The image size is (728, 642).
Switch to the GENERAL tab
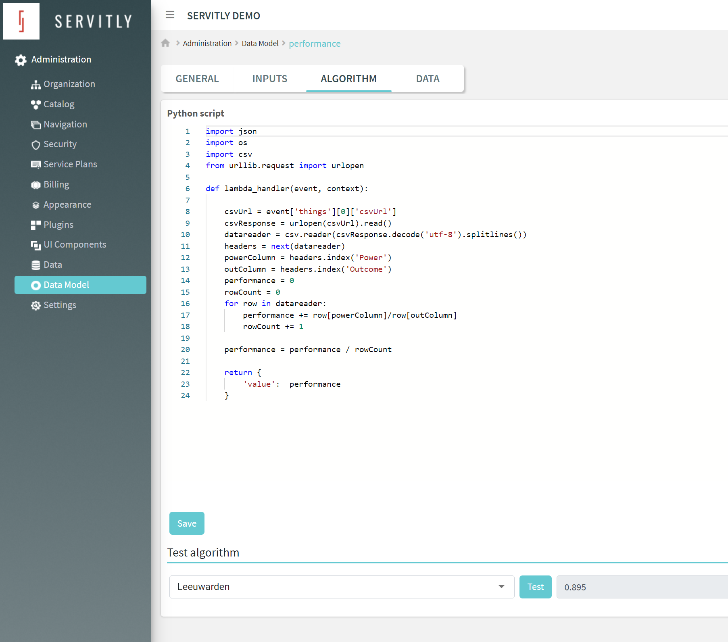click(197, 79)
